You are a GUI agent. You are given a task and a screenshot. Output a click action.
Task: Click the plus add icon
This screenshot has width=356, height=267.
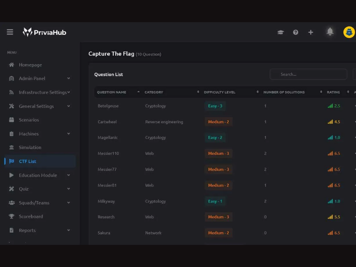311,32
